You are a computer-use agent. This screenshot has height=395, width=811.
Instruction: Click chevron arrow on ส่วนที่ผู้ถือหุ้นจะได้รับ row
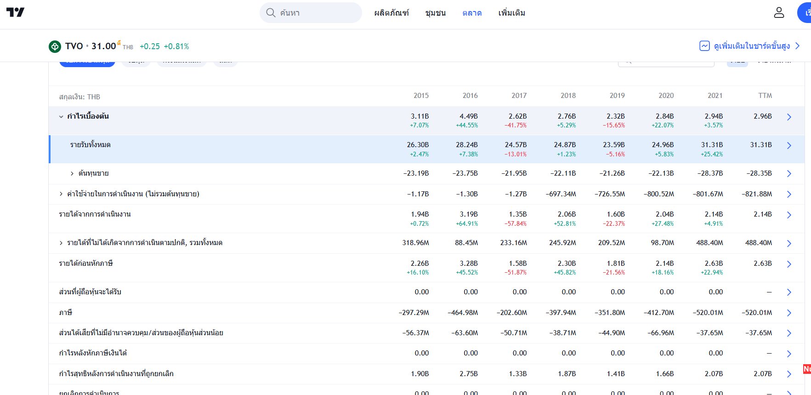pos(789,292)
